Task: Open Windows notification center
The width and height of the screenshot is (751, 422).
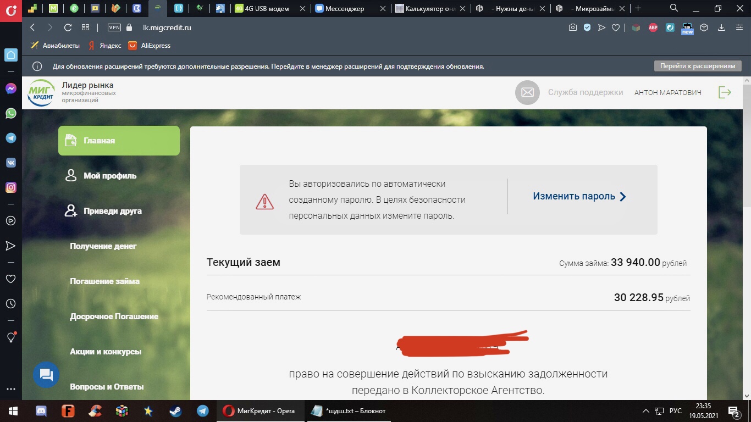Action: (x=734, y=411)
